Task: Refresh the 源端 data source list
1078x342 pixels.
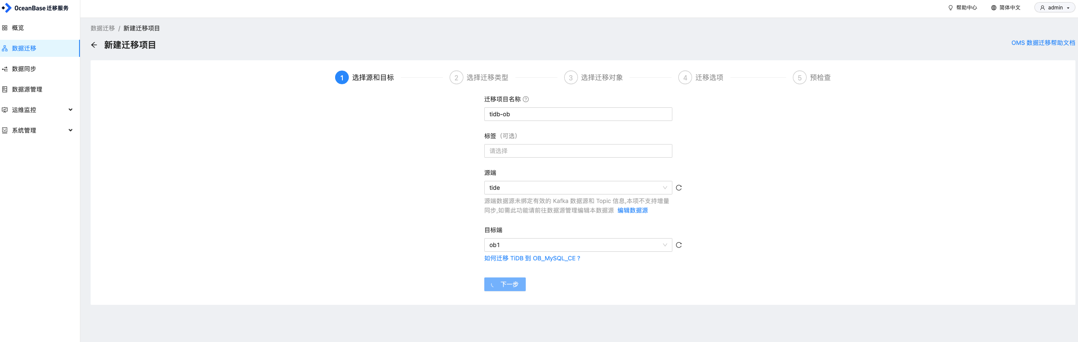Action: 679,188
